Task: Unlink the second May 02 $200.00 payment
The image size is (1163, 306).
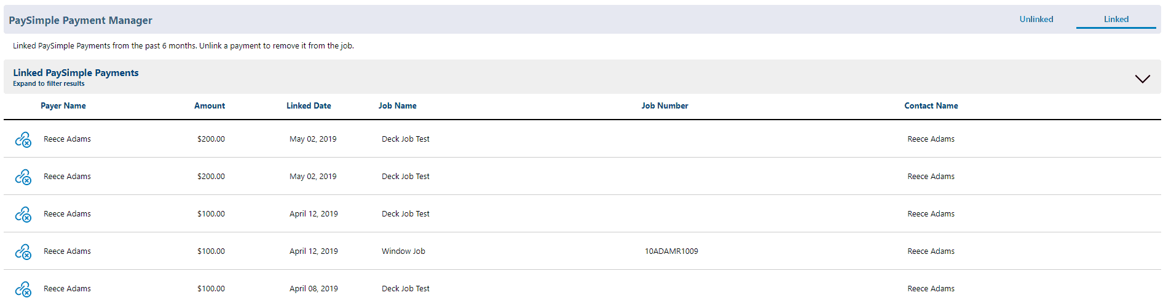Action: 23,177
